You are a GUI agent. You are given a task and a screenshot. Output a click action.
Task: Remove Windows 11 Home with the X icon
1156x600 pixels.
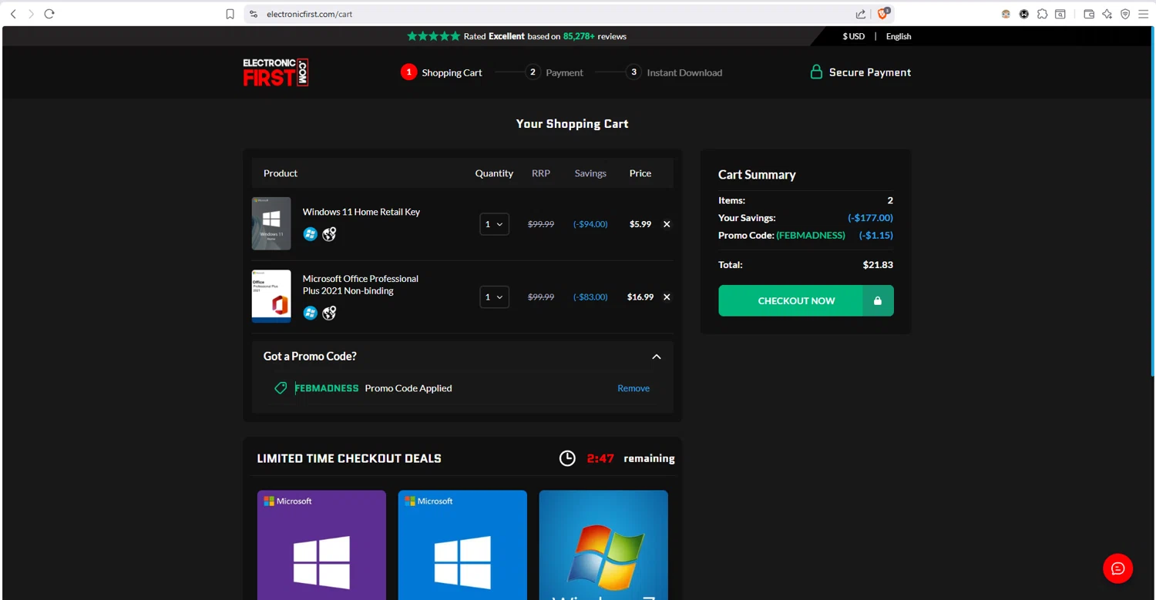[667, 224]
